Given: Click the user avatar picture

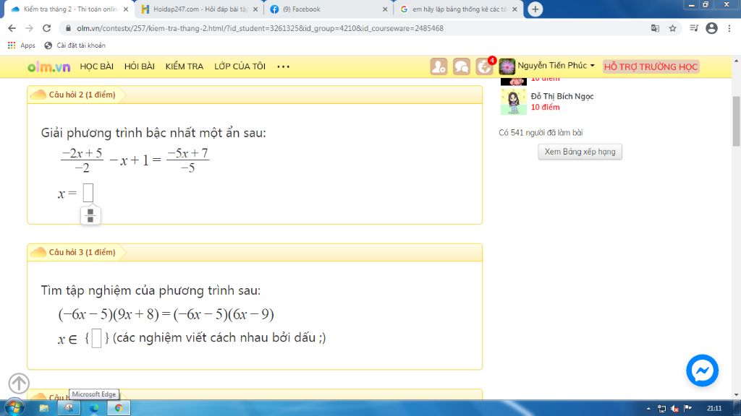Looking at the screenshot, I should point(507,66).
